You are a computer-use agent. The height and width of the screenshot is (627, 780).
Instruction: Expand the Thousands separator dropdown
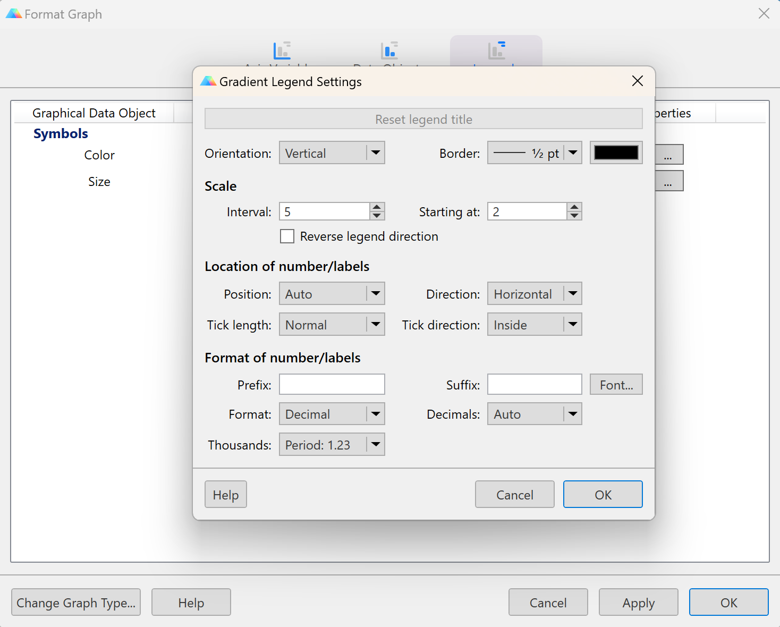pyautogui.click(x=332, y=445)
